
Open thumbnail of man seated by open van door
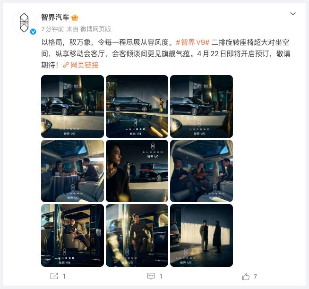coord(72,236)
